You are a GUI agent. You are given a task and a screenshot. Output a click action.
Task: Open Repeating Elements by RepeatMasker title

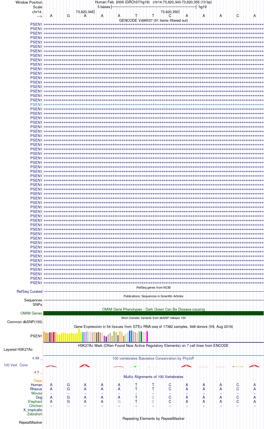(x=153, y=419)
